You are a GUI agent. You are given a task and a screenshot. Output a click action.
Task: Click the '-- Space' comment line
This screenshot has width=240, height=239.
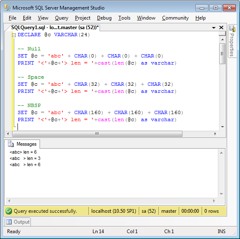coord(31,77)
